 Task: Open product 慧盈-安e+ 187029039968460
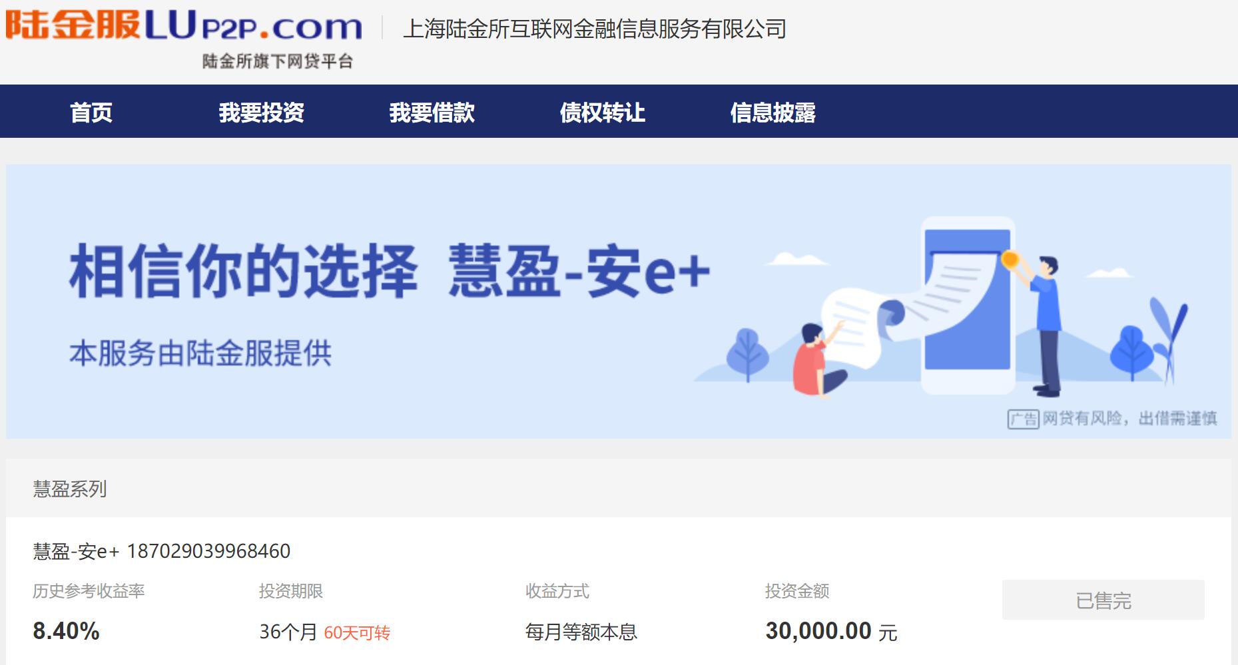162,551
